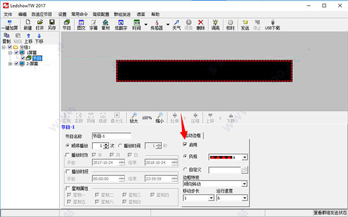348x217 pixels.
Task: Open the 设置 menu
Action: pos(63,15)
